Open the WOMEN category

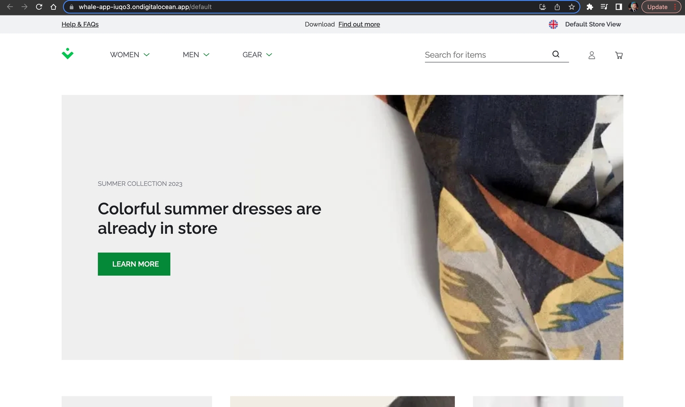(124, 55)
